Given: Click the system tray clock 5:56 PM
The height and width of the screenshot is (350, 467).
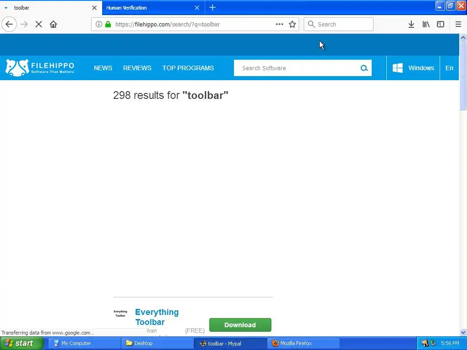Looking at the screenshot, I should [x=450, y=343].
